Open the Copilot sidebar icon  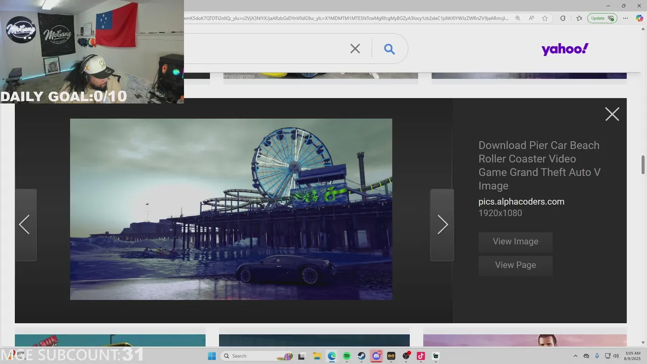pyautogui.click(x=639, y=18)
